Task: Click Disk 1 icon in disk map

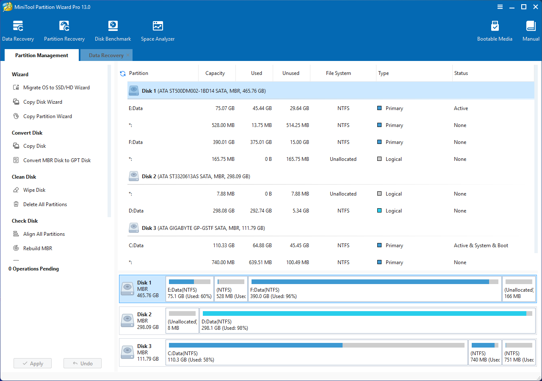Action: (x=127, y=289)
